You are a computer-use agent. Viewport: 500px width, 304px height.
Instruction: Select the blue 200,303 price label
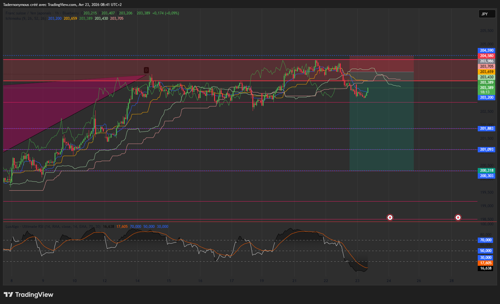pos(487,176)
